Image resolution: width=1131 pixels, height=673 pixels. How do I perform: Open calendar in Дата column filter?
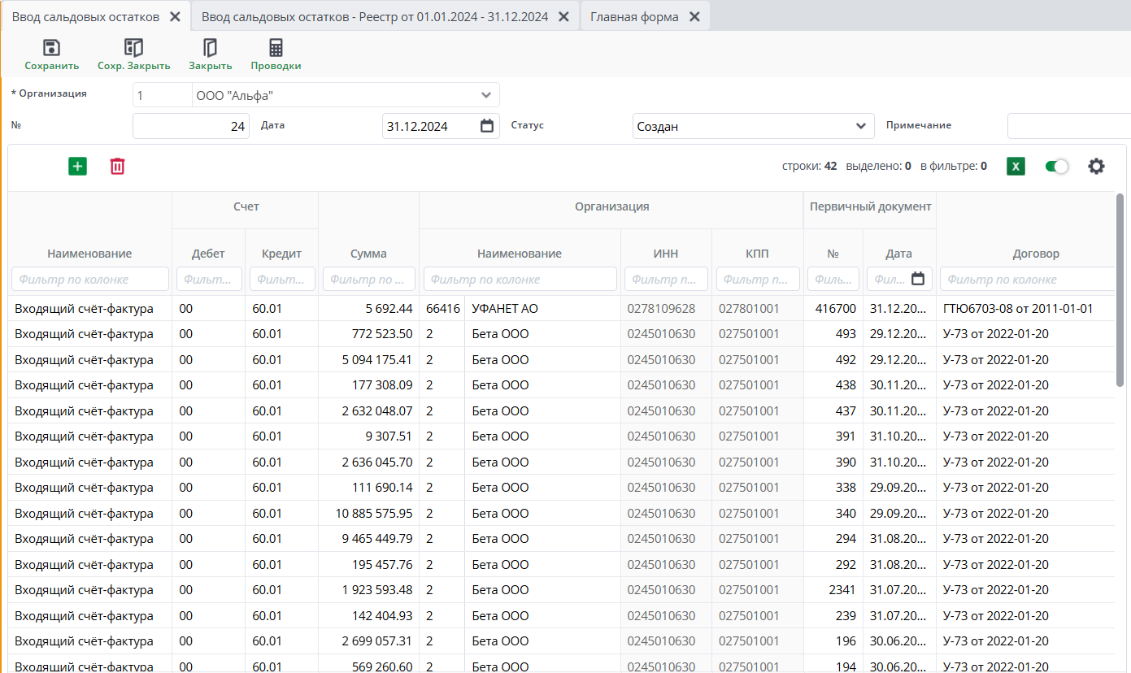point(918,279)
